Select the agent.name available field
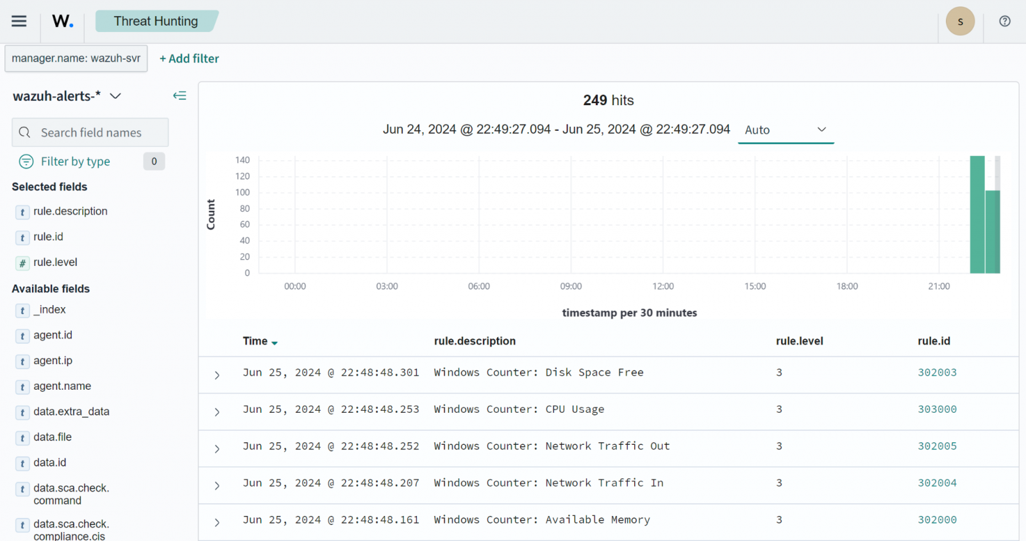This screenshot has height=541, width=1026. click(62, 387)
